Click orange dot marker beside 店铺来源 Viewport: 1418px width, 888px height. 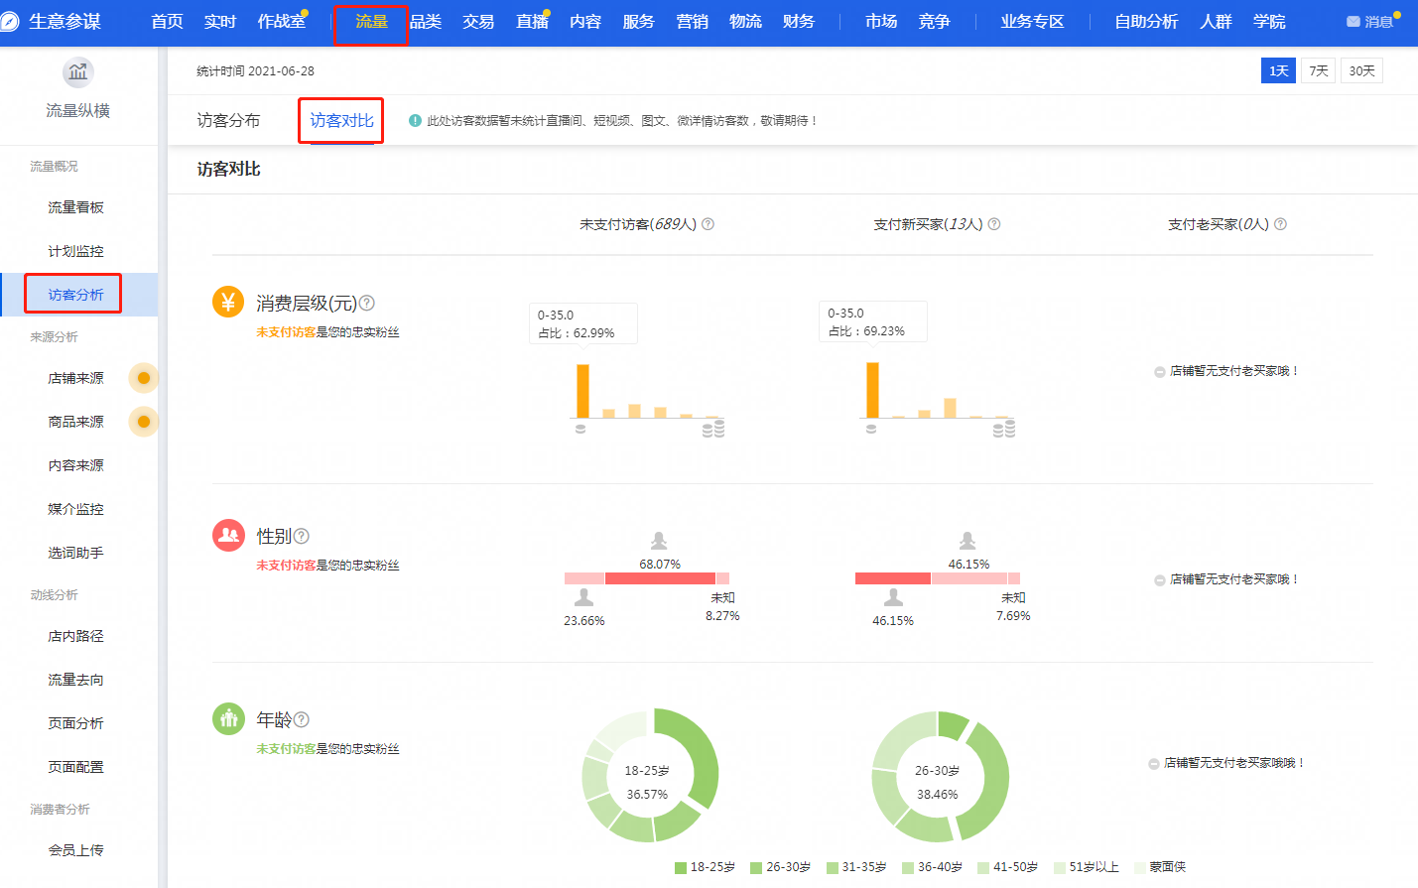coord(144,378)
